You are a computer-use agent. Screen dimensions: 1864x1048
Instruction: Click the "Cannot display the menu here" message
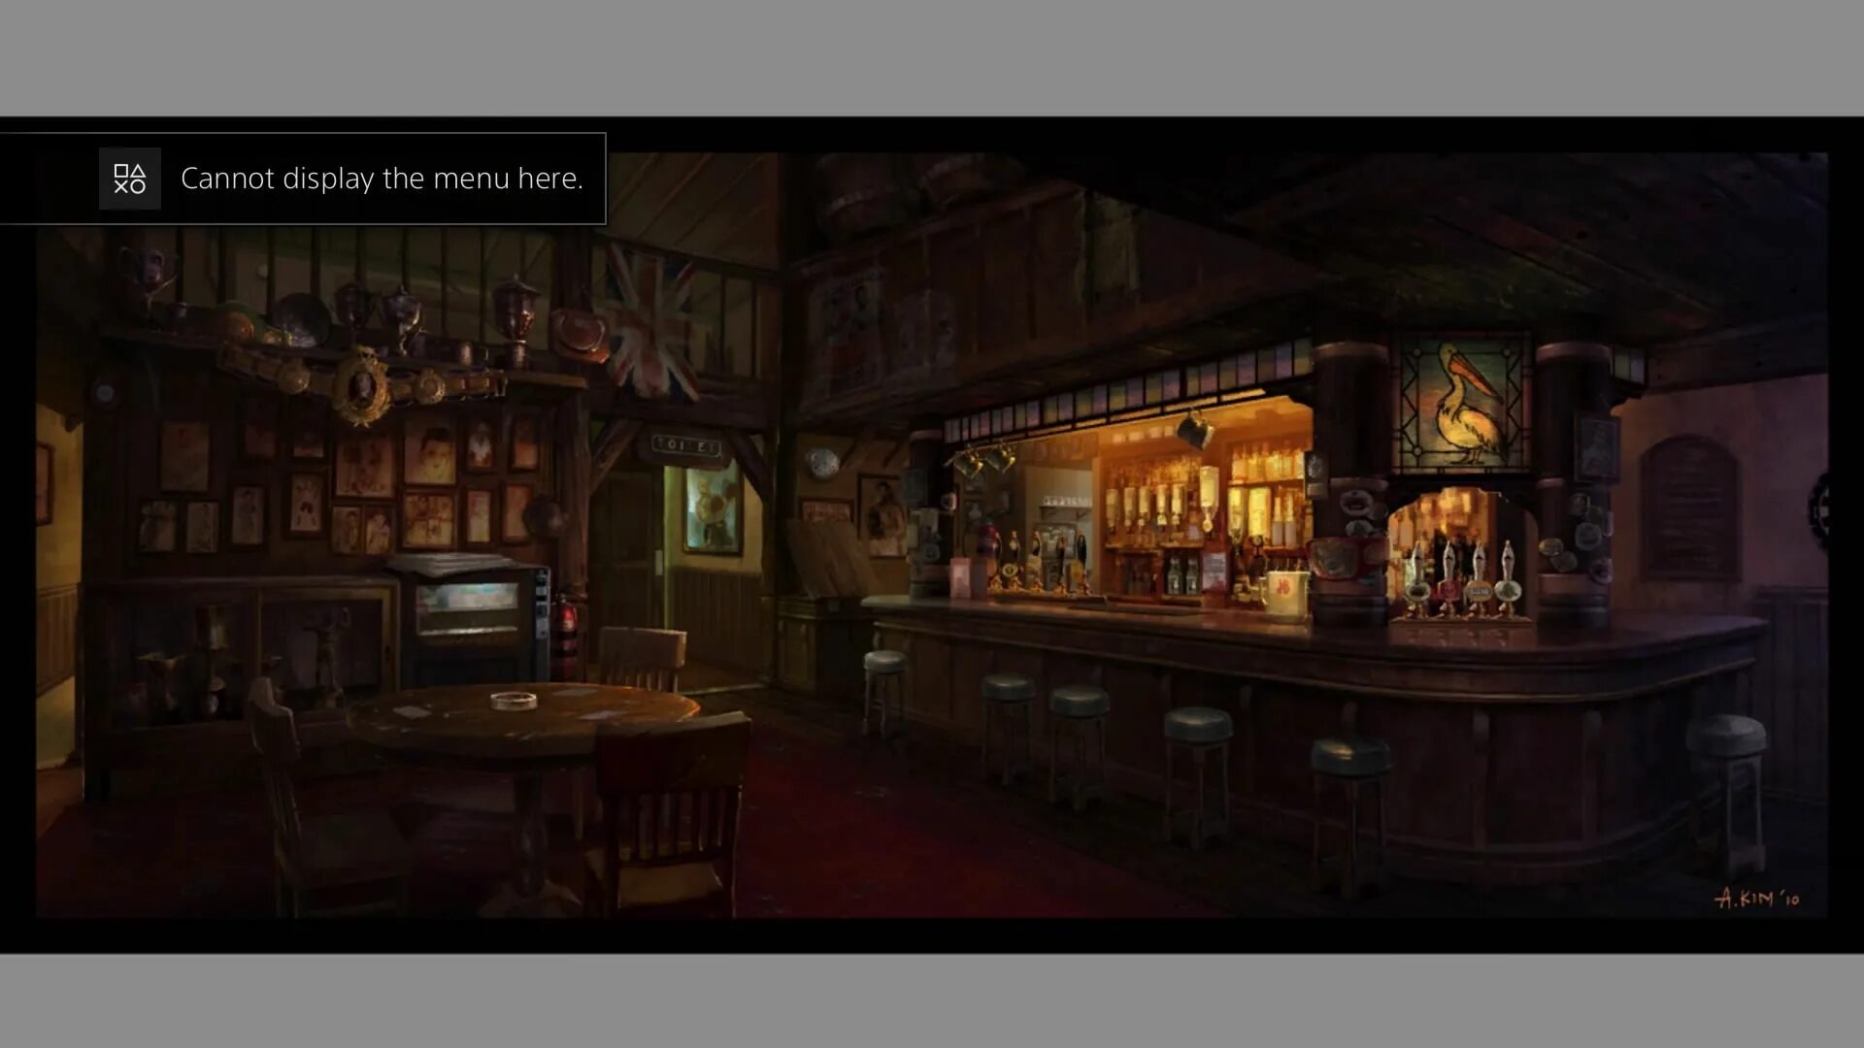coord(382,179)
